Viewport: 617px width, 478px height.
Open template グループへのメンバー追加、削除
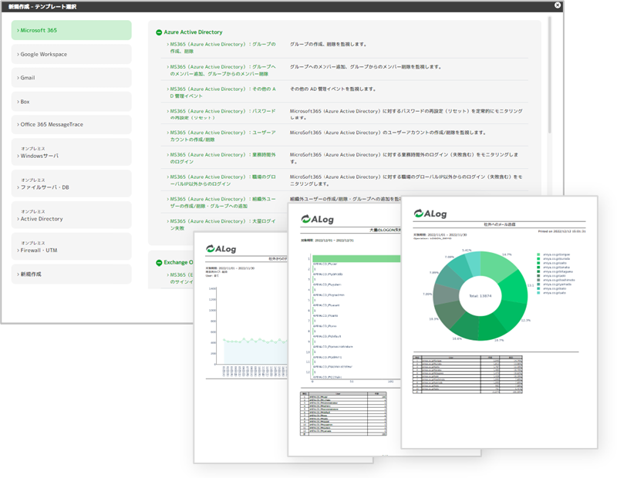click(221, 70)
